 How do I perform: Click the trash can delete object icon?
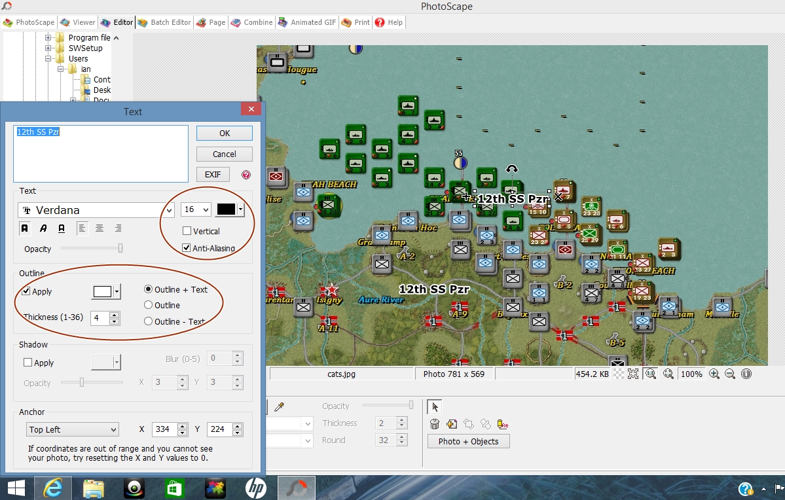coord(435,424)
